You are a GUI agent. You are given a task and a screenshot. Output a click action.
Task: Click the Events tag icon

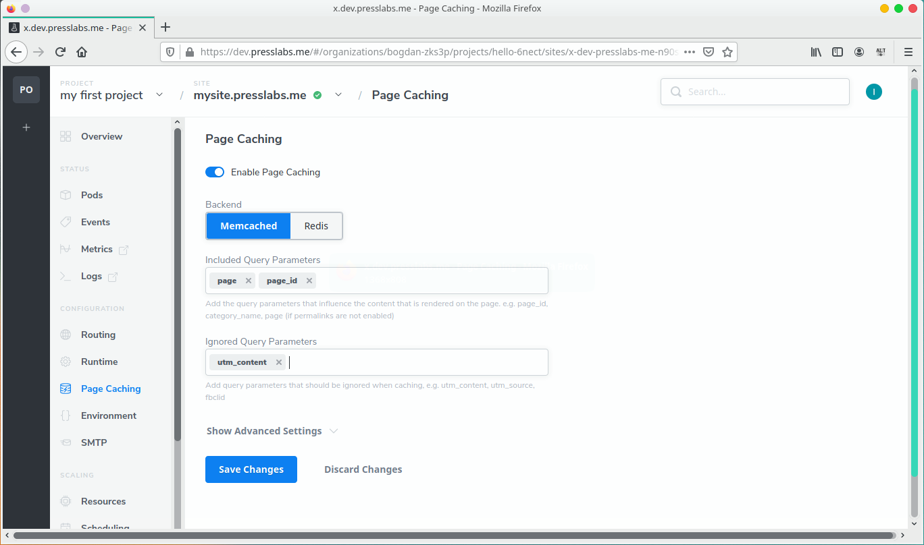pos(66,222)
